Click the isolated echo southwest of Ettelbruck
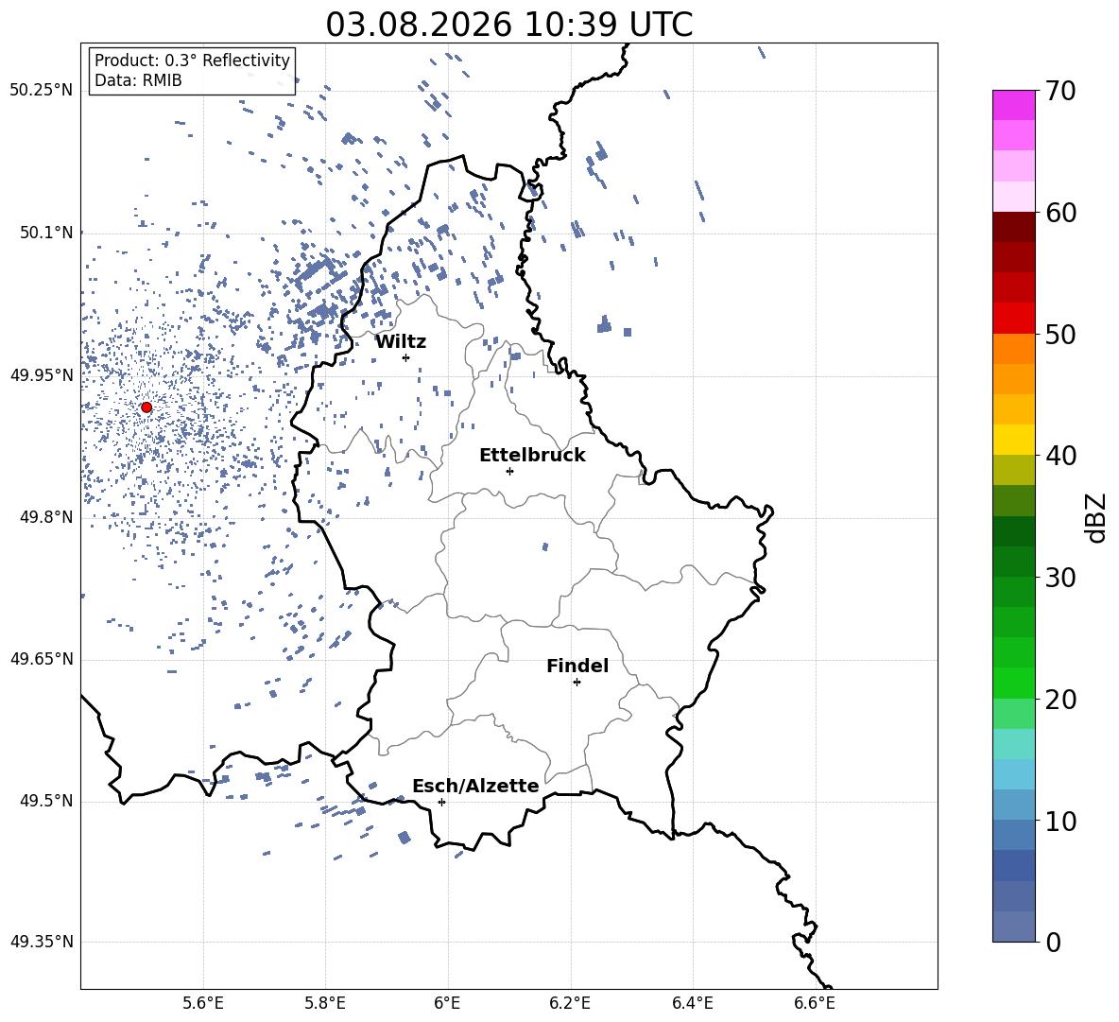1119x1022 pixels. tap(545, 546)
